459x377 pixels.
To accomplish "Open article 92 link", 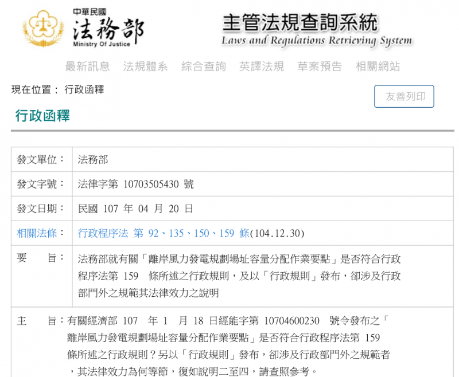I will tap(151, 233).
